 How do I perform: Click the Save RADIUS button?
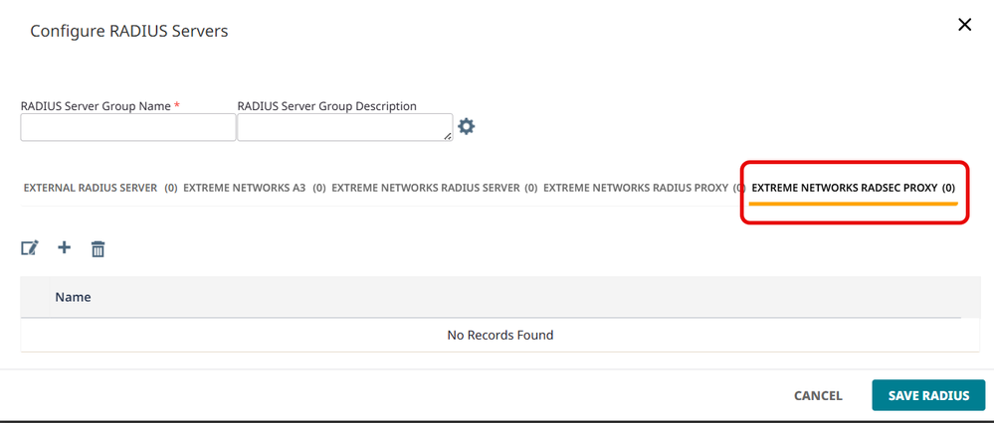click(x=927, y=395)
